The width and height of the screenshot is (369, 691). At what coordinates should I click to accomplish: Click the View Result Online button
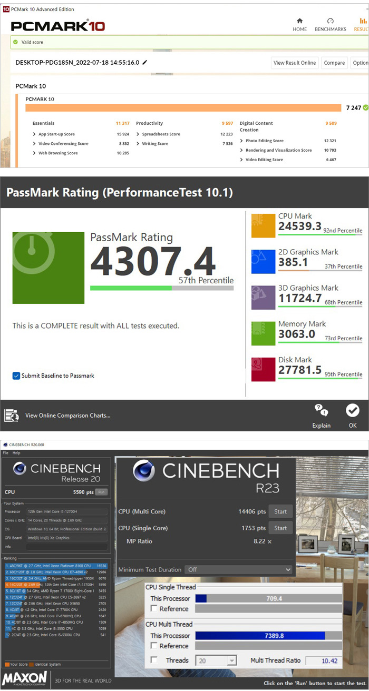point(295,63)
